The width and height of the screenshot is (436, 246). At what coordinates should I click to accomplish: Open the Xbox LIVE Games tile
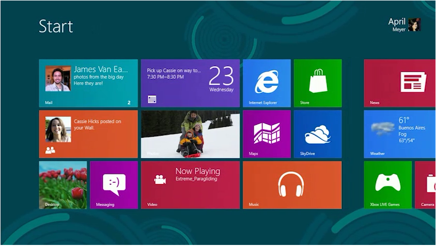coord(387,185)
